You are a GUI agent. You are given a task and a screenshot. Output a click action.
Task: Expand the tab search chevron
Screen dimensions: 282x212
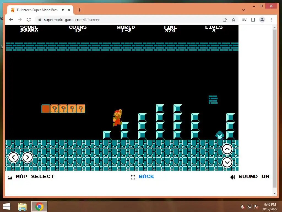click(x=244, y=10)
